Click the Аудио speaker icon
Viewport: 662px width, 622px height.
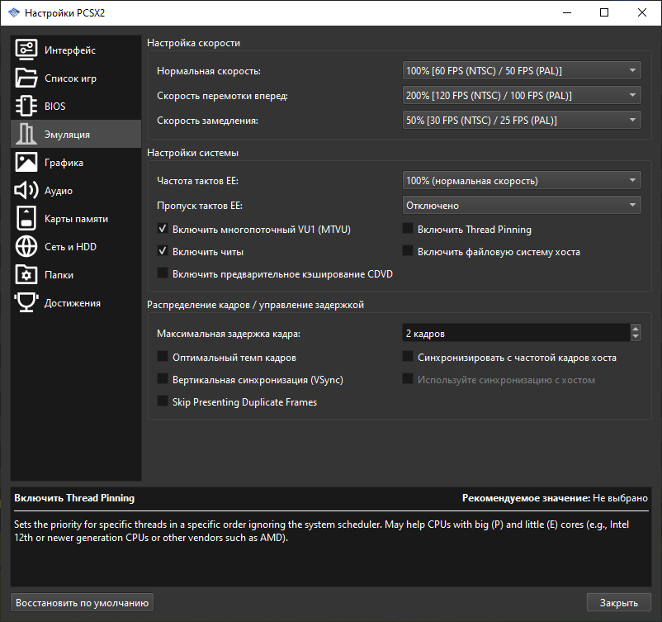pyautogui.click(x=26, y=190)
